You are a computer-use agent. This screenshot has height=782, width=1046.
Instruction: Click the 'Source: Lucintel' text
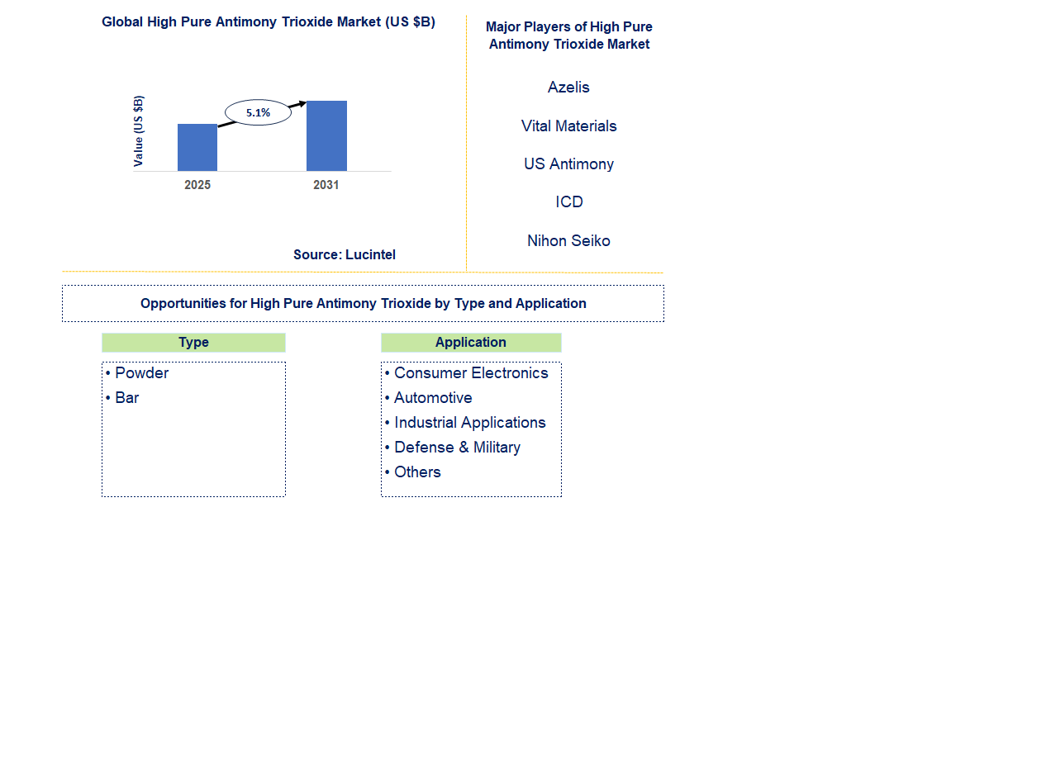(x=345, y=255)
